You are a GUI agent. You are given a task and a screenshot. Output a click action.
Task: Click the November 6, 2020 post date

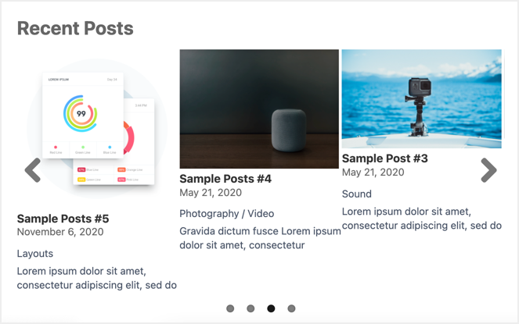59,232
